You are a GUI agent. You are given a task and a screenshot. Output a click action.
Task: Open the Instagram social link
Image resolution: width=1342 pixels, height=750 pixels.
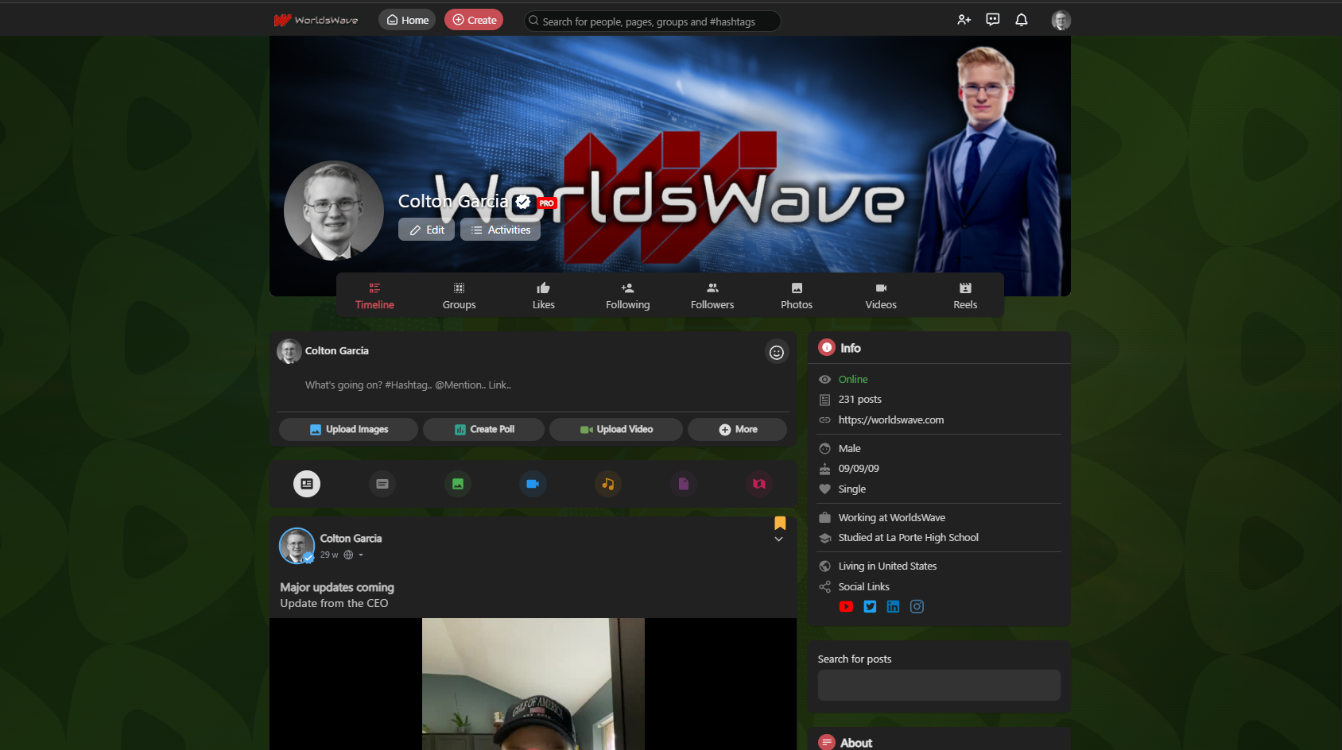point(917,607)
